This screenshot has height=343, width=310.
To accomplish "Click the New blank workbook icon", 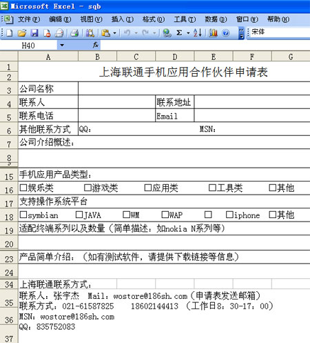I will click(x=10, y=33).
